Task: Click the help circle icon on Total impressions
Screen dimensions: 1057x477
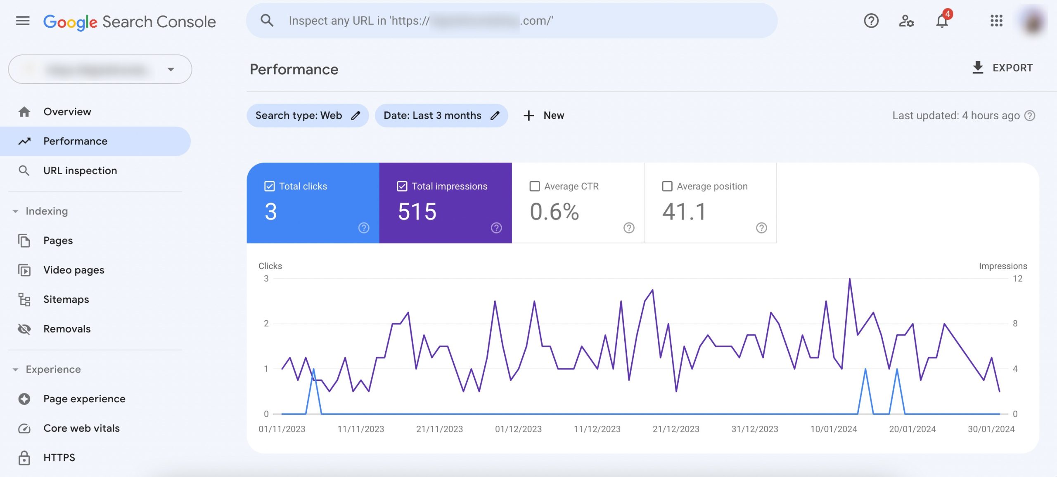Action: tap(496, 229)
